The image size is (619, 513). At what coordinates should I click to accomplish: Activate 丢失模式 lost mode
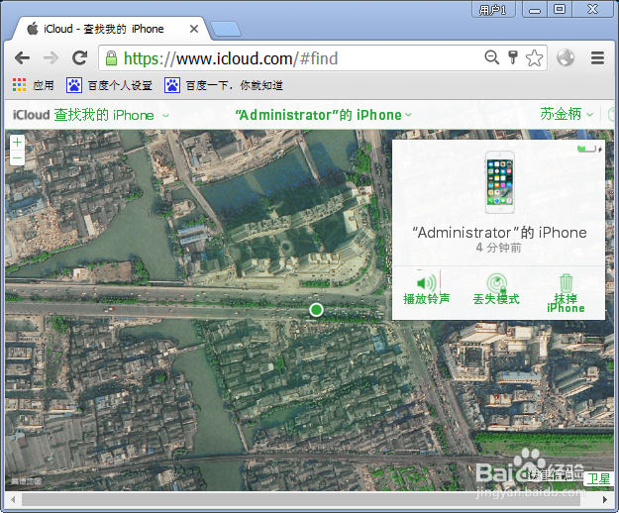[496, 289]
